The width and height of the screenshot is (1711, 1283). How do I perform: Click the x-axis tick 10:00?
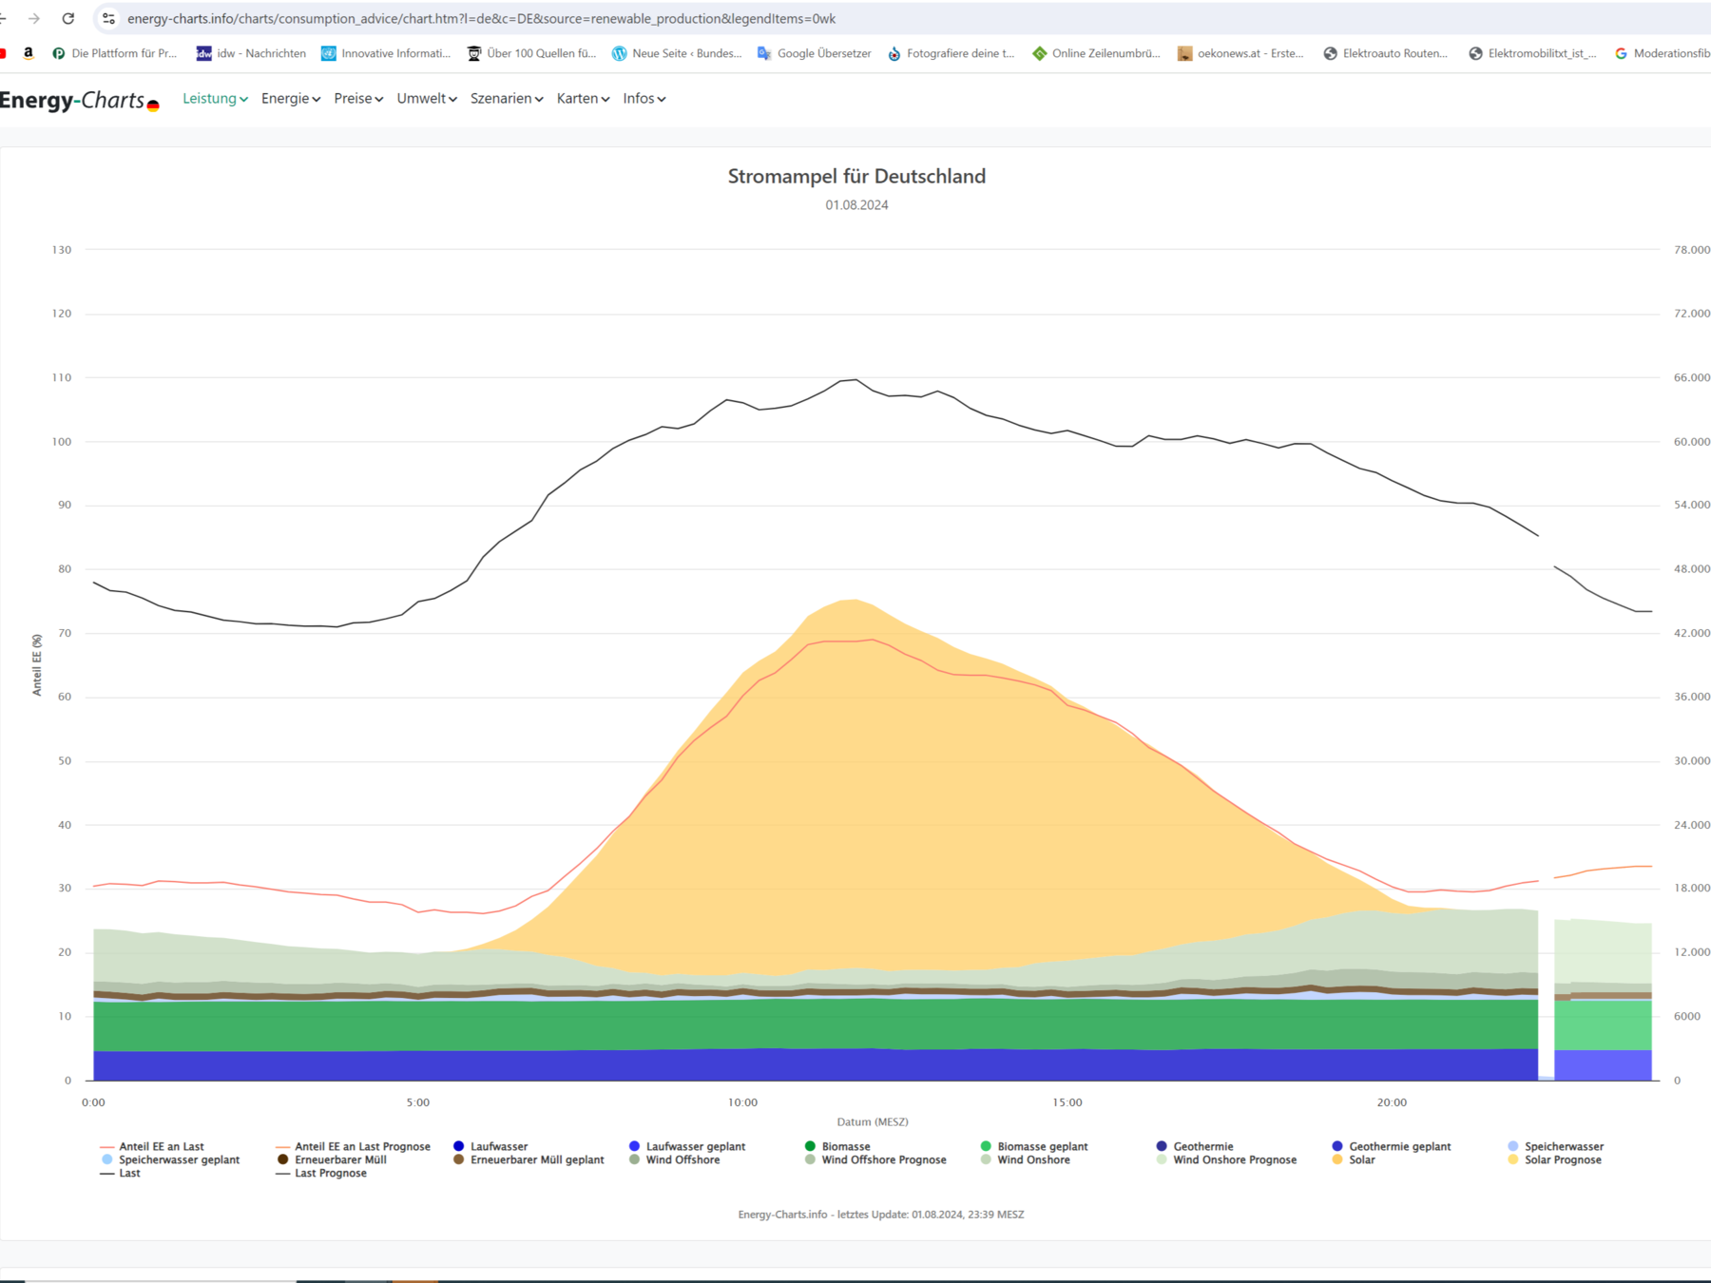click(x=742, y=1102)
